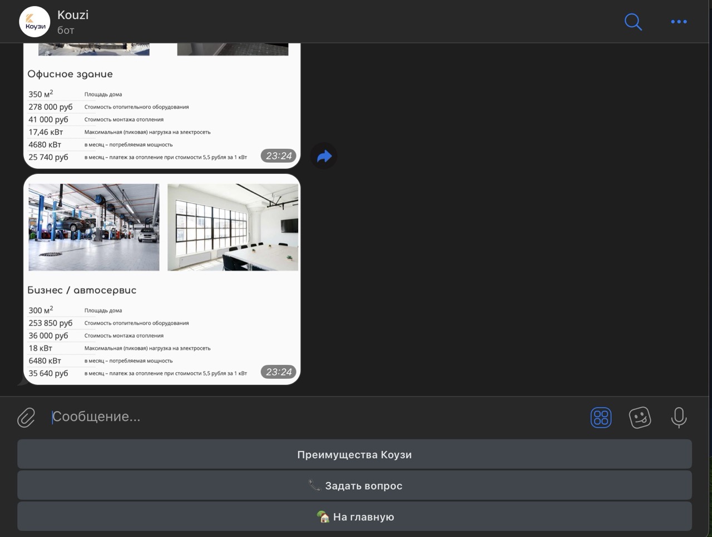Open the white meeting room photo
This screenshot has width=712, height=537.
pyautogui.click(x=233, y=227)
